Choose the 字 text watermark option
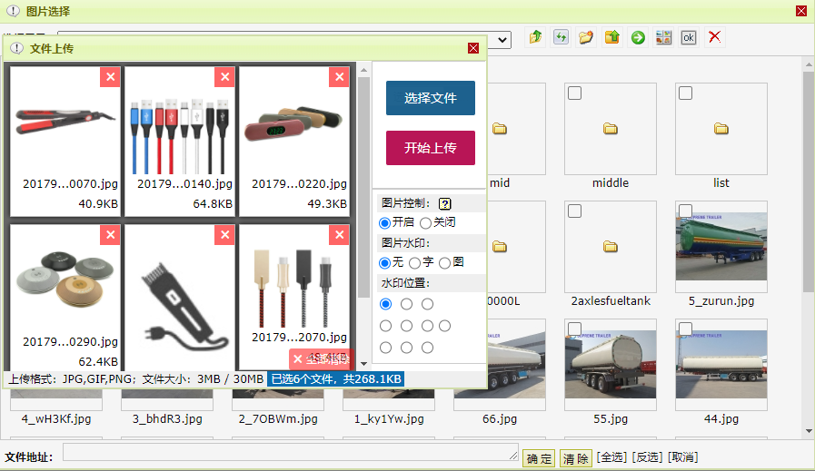 [415, 262]
